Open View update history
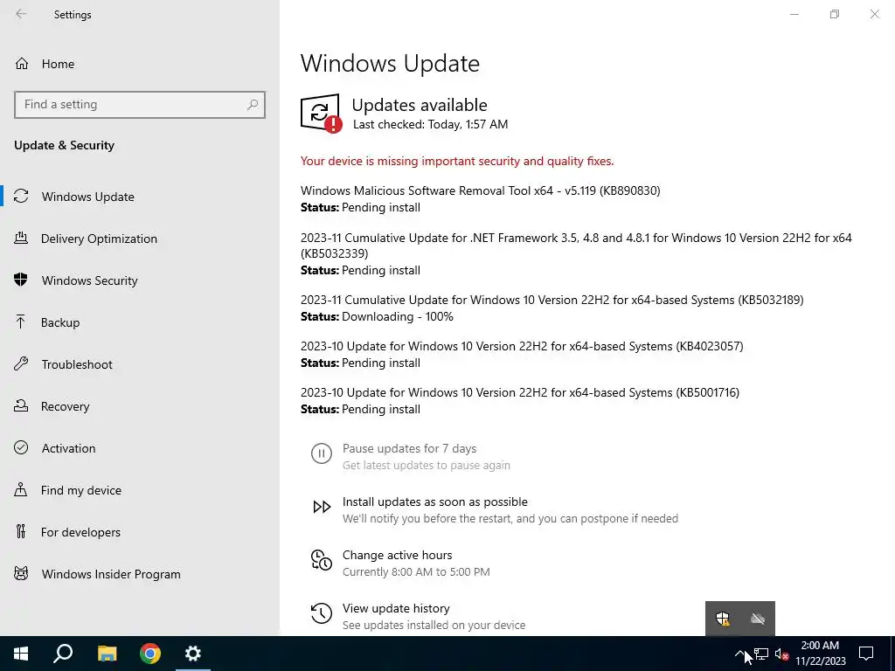Screen dimensions: 895x671 [396, 608]
